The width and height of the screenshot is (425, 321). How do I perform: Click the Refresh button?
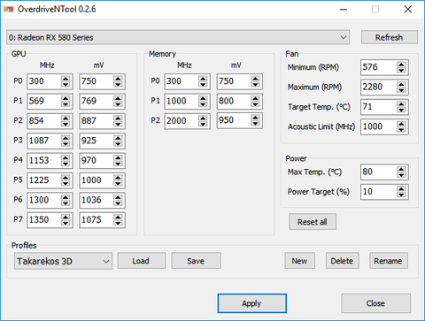tap(390, 37)
